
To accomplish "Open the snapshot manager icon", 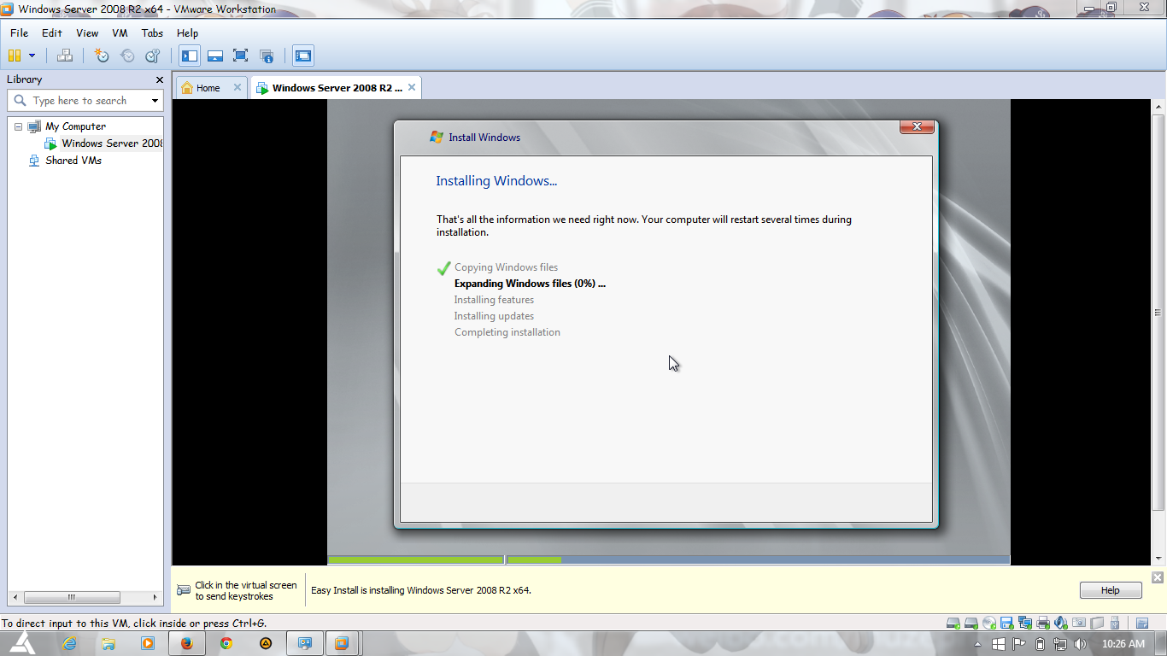I will [153, 56].
